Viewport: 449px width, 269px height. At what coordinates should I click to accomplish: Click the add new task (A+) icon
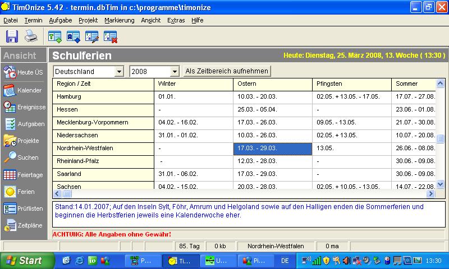click(x=73, y=37)
